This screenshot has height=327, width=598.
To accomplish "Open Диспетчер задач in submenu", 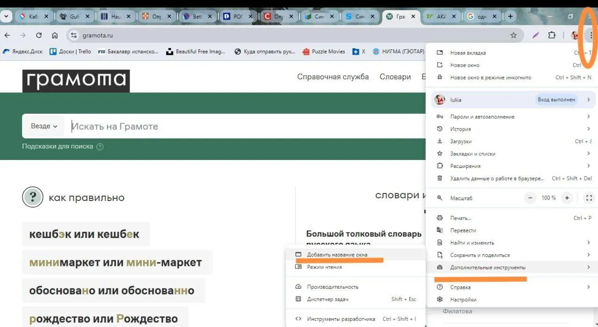I will point(356,299).
